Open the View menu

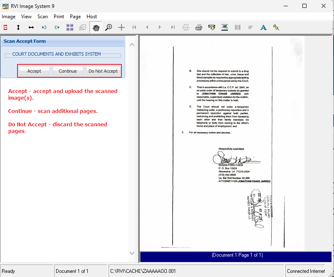[27, 17]
